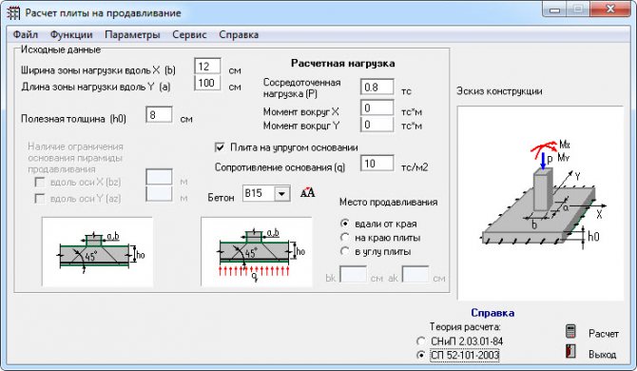Click the red AA concrete properties icon

tap(307, 192)
